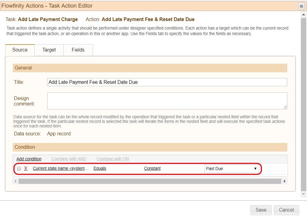Click Combine with OR link
The height and width of the screenshot is (221, 308).
(x=113, y=159)
